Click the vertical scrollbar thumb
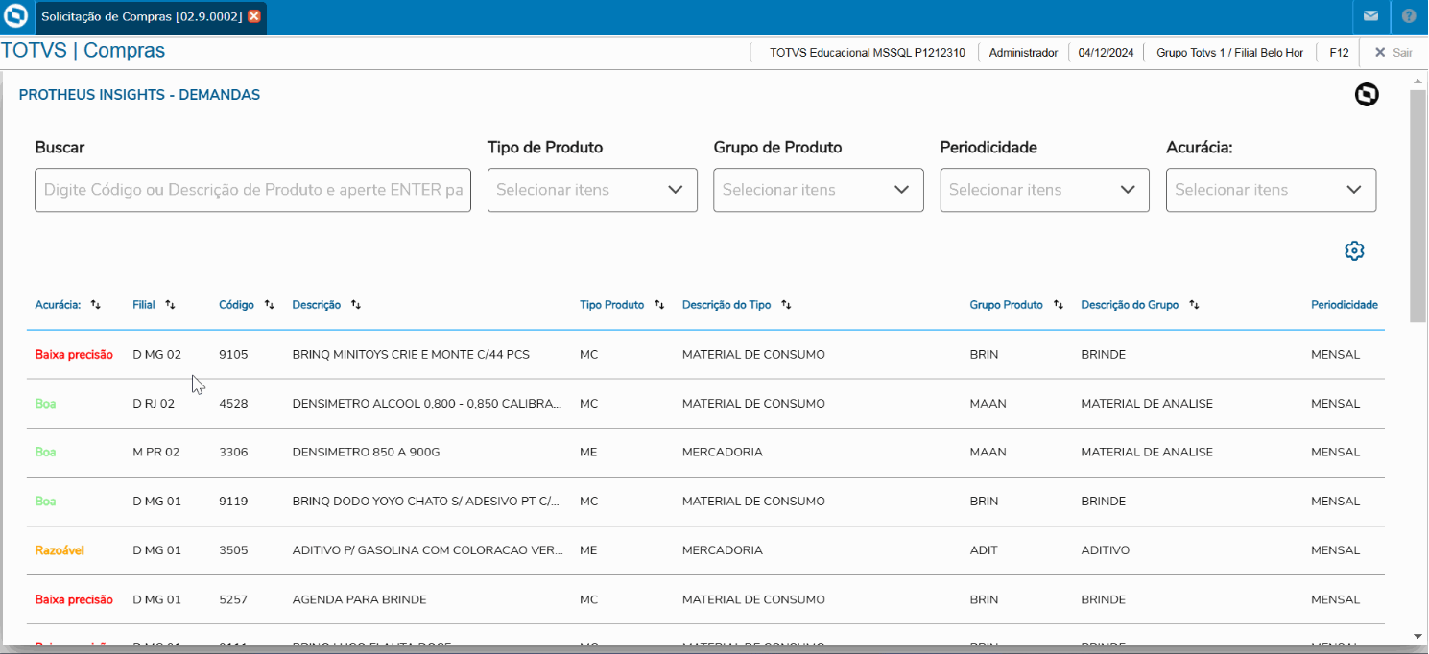The width and height of the screenshot is (1429, 654). pos(1417,206)
